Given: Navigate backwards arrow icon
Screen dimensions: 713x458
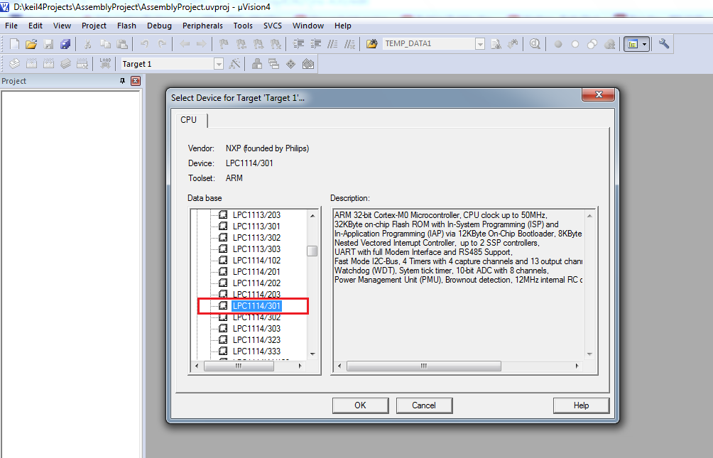Looking at the screenshot, I should tap(185, 44).
